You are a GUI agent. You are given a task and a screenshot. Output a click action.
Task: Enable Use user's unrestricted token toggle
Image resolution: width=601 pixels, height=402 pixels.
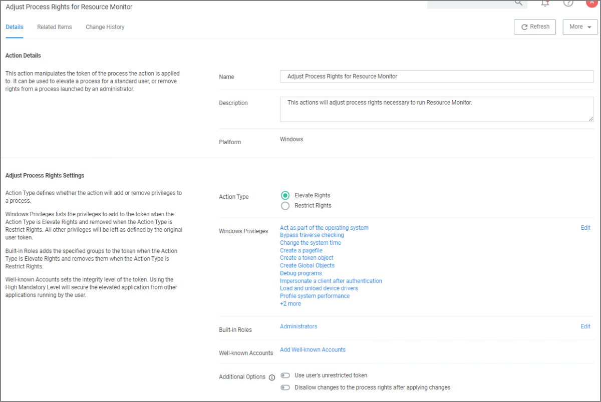(x=285, y=375)
